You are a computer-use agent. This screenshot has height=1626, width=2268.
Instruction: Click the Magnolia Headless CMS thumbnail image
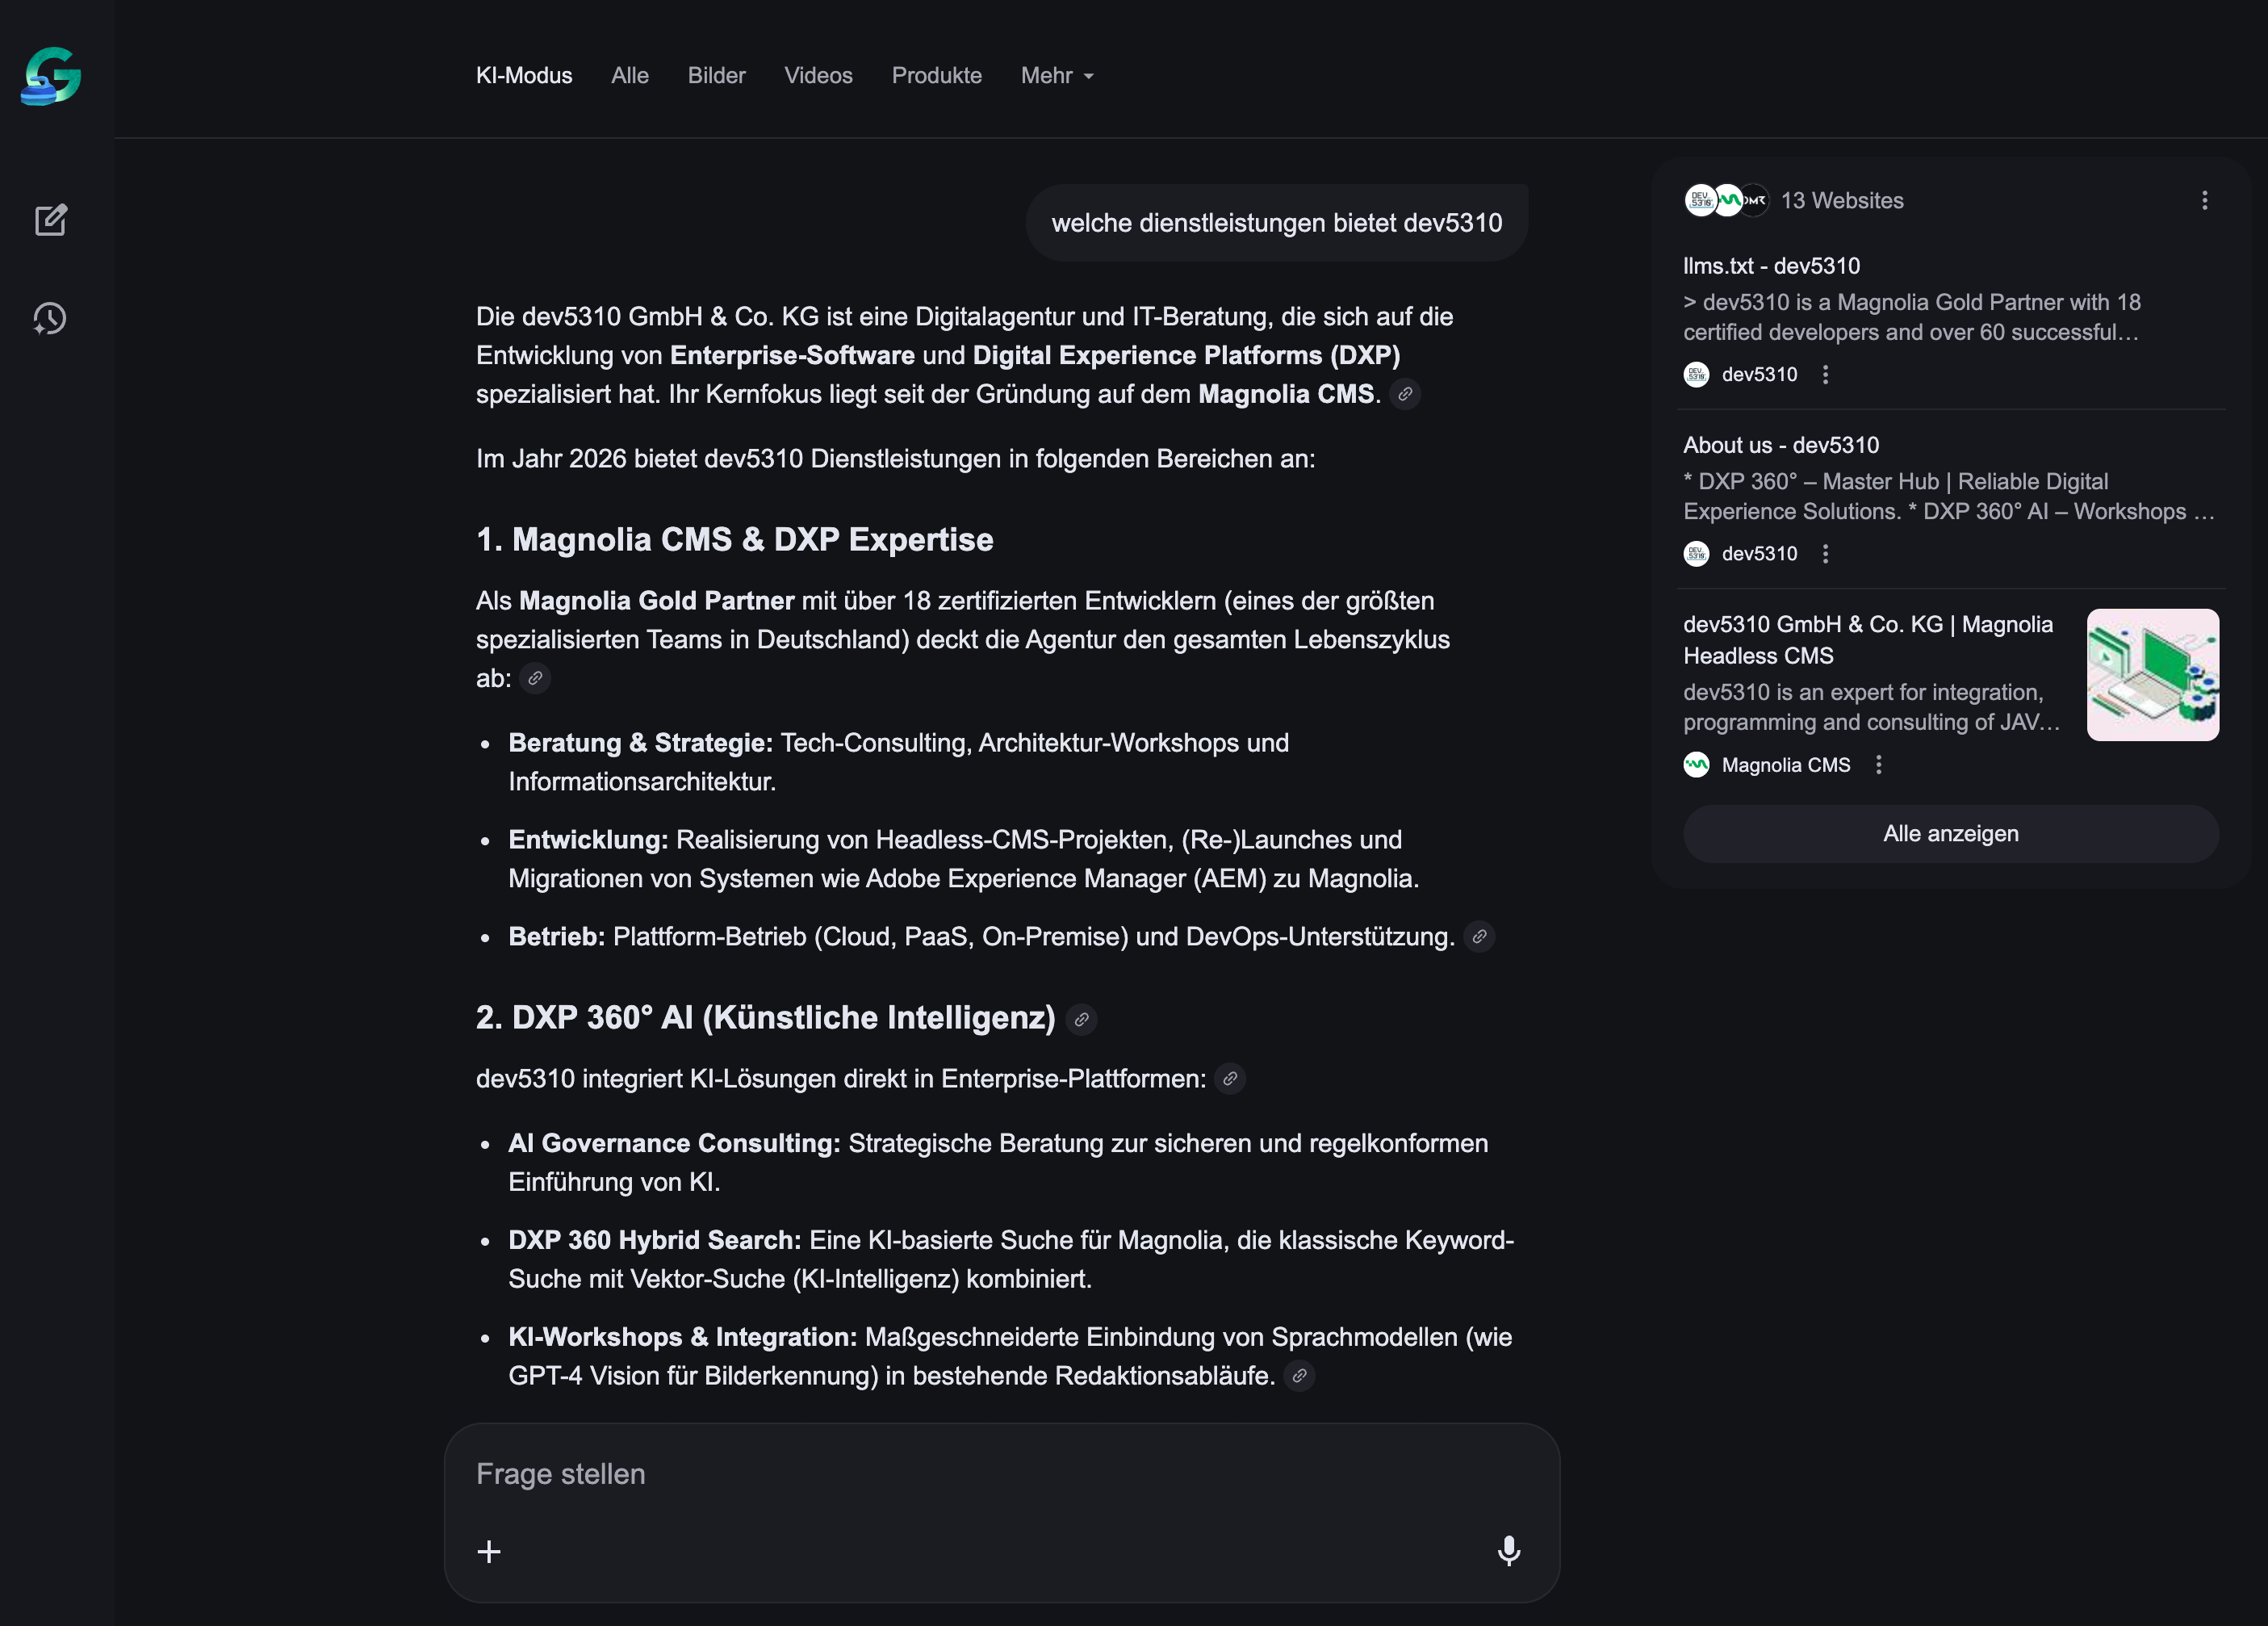[2152, 675]
